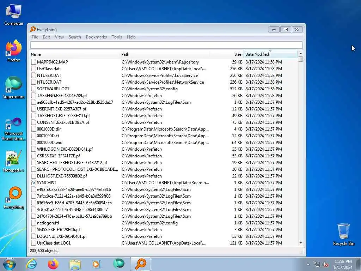The width and height of the screenshot is (361, 271).
Task: Select the 0001000D.wid file
Action: (49, 143)
